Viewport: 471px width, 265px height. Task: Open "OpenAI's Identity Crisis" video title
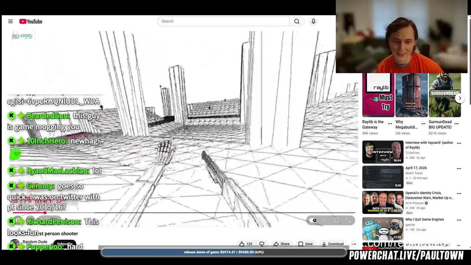point(429,195)
